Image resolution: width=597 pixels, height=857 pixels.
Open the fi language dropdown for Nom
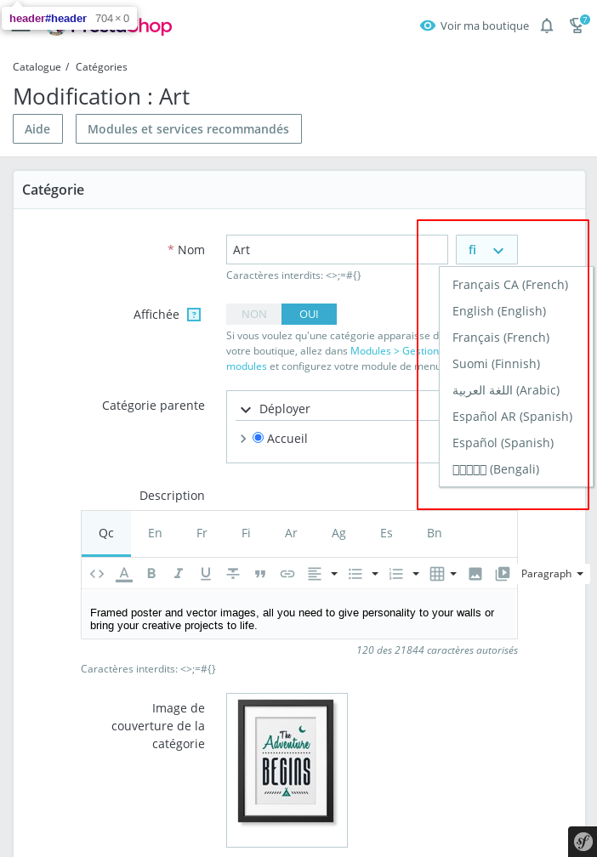(x=486, y=250)
